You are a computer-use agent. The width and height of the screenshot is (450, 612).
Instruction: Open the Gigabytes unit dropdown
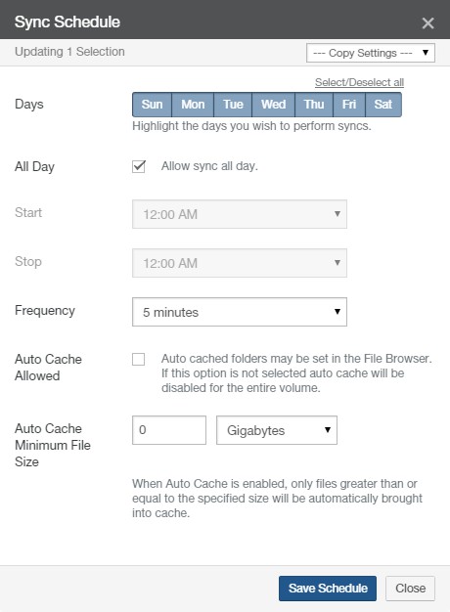(277, 430)
